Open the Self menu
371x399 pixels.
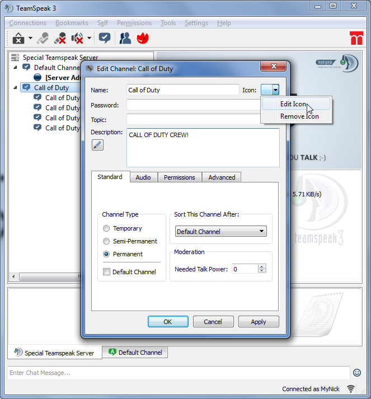(x=102, y=23)
